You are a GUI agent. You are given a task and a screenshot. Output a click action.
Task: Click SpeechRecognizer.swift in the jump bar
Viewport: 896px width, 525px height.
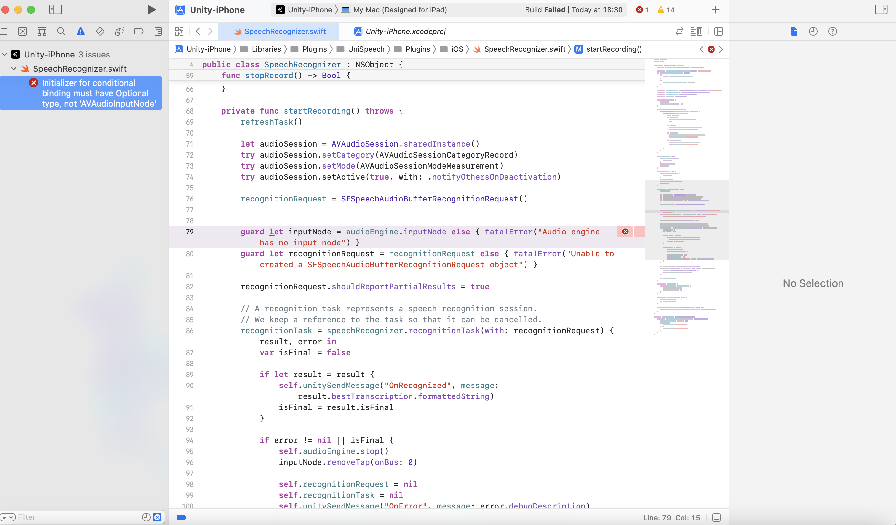coord(519,49)
